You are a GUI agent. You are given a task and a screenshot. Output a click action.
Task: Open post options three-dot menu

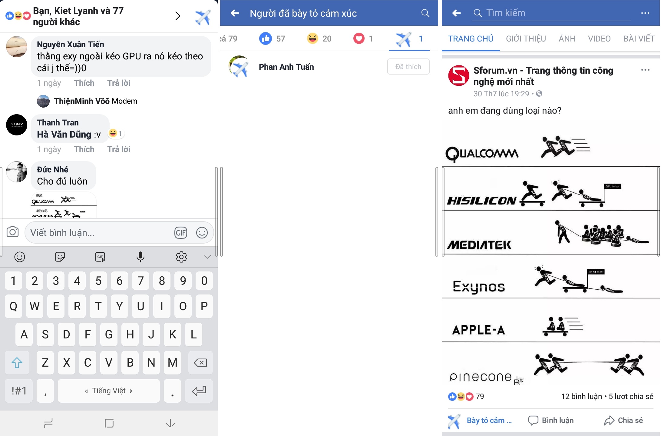645,70
